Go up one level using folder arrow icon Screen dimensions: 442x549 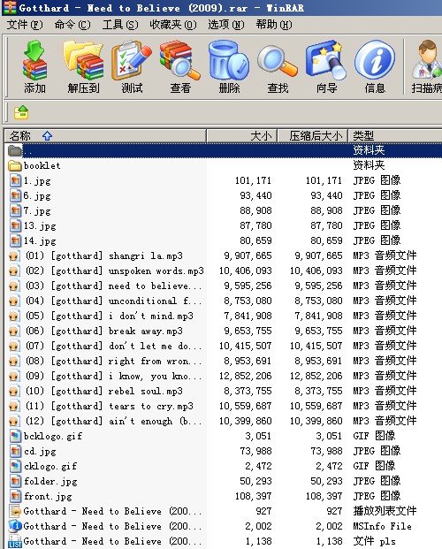(x=21, y=112)
